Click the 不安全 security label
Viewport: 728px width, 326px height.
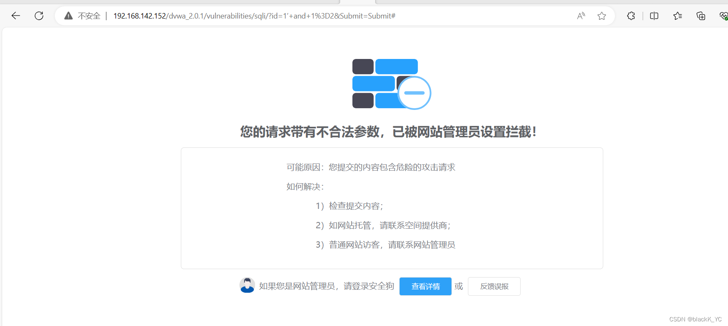tap(89, 16)
